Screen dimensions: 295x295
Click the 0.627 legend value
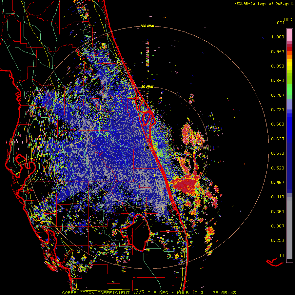click(278, 139)
